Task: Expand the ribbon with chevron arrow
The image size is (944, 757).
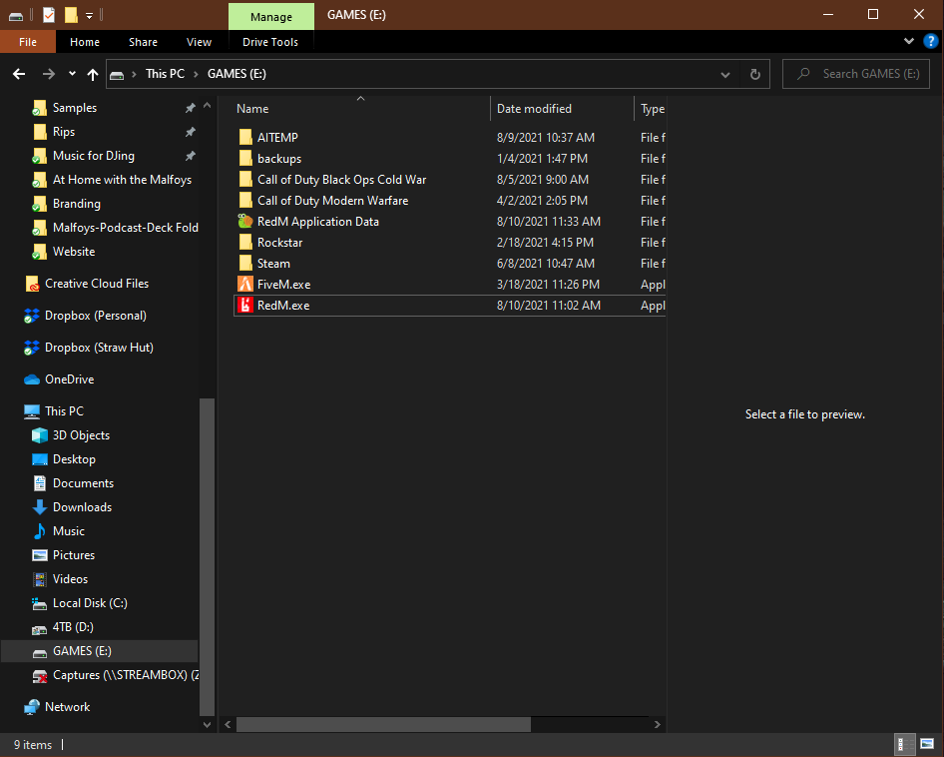Action: [909, 41]
